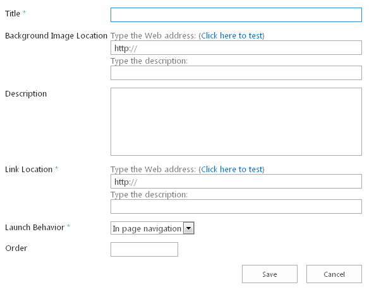
Task: Click the 'Title' field label
Action: 13,13
